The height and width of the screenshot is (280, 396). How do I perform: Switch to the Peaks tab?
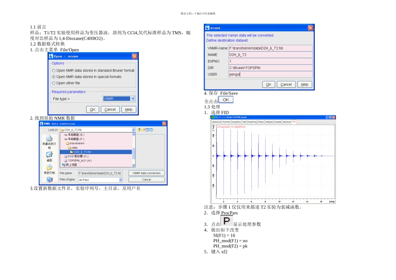[261, 122]
